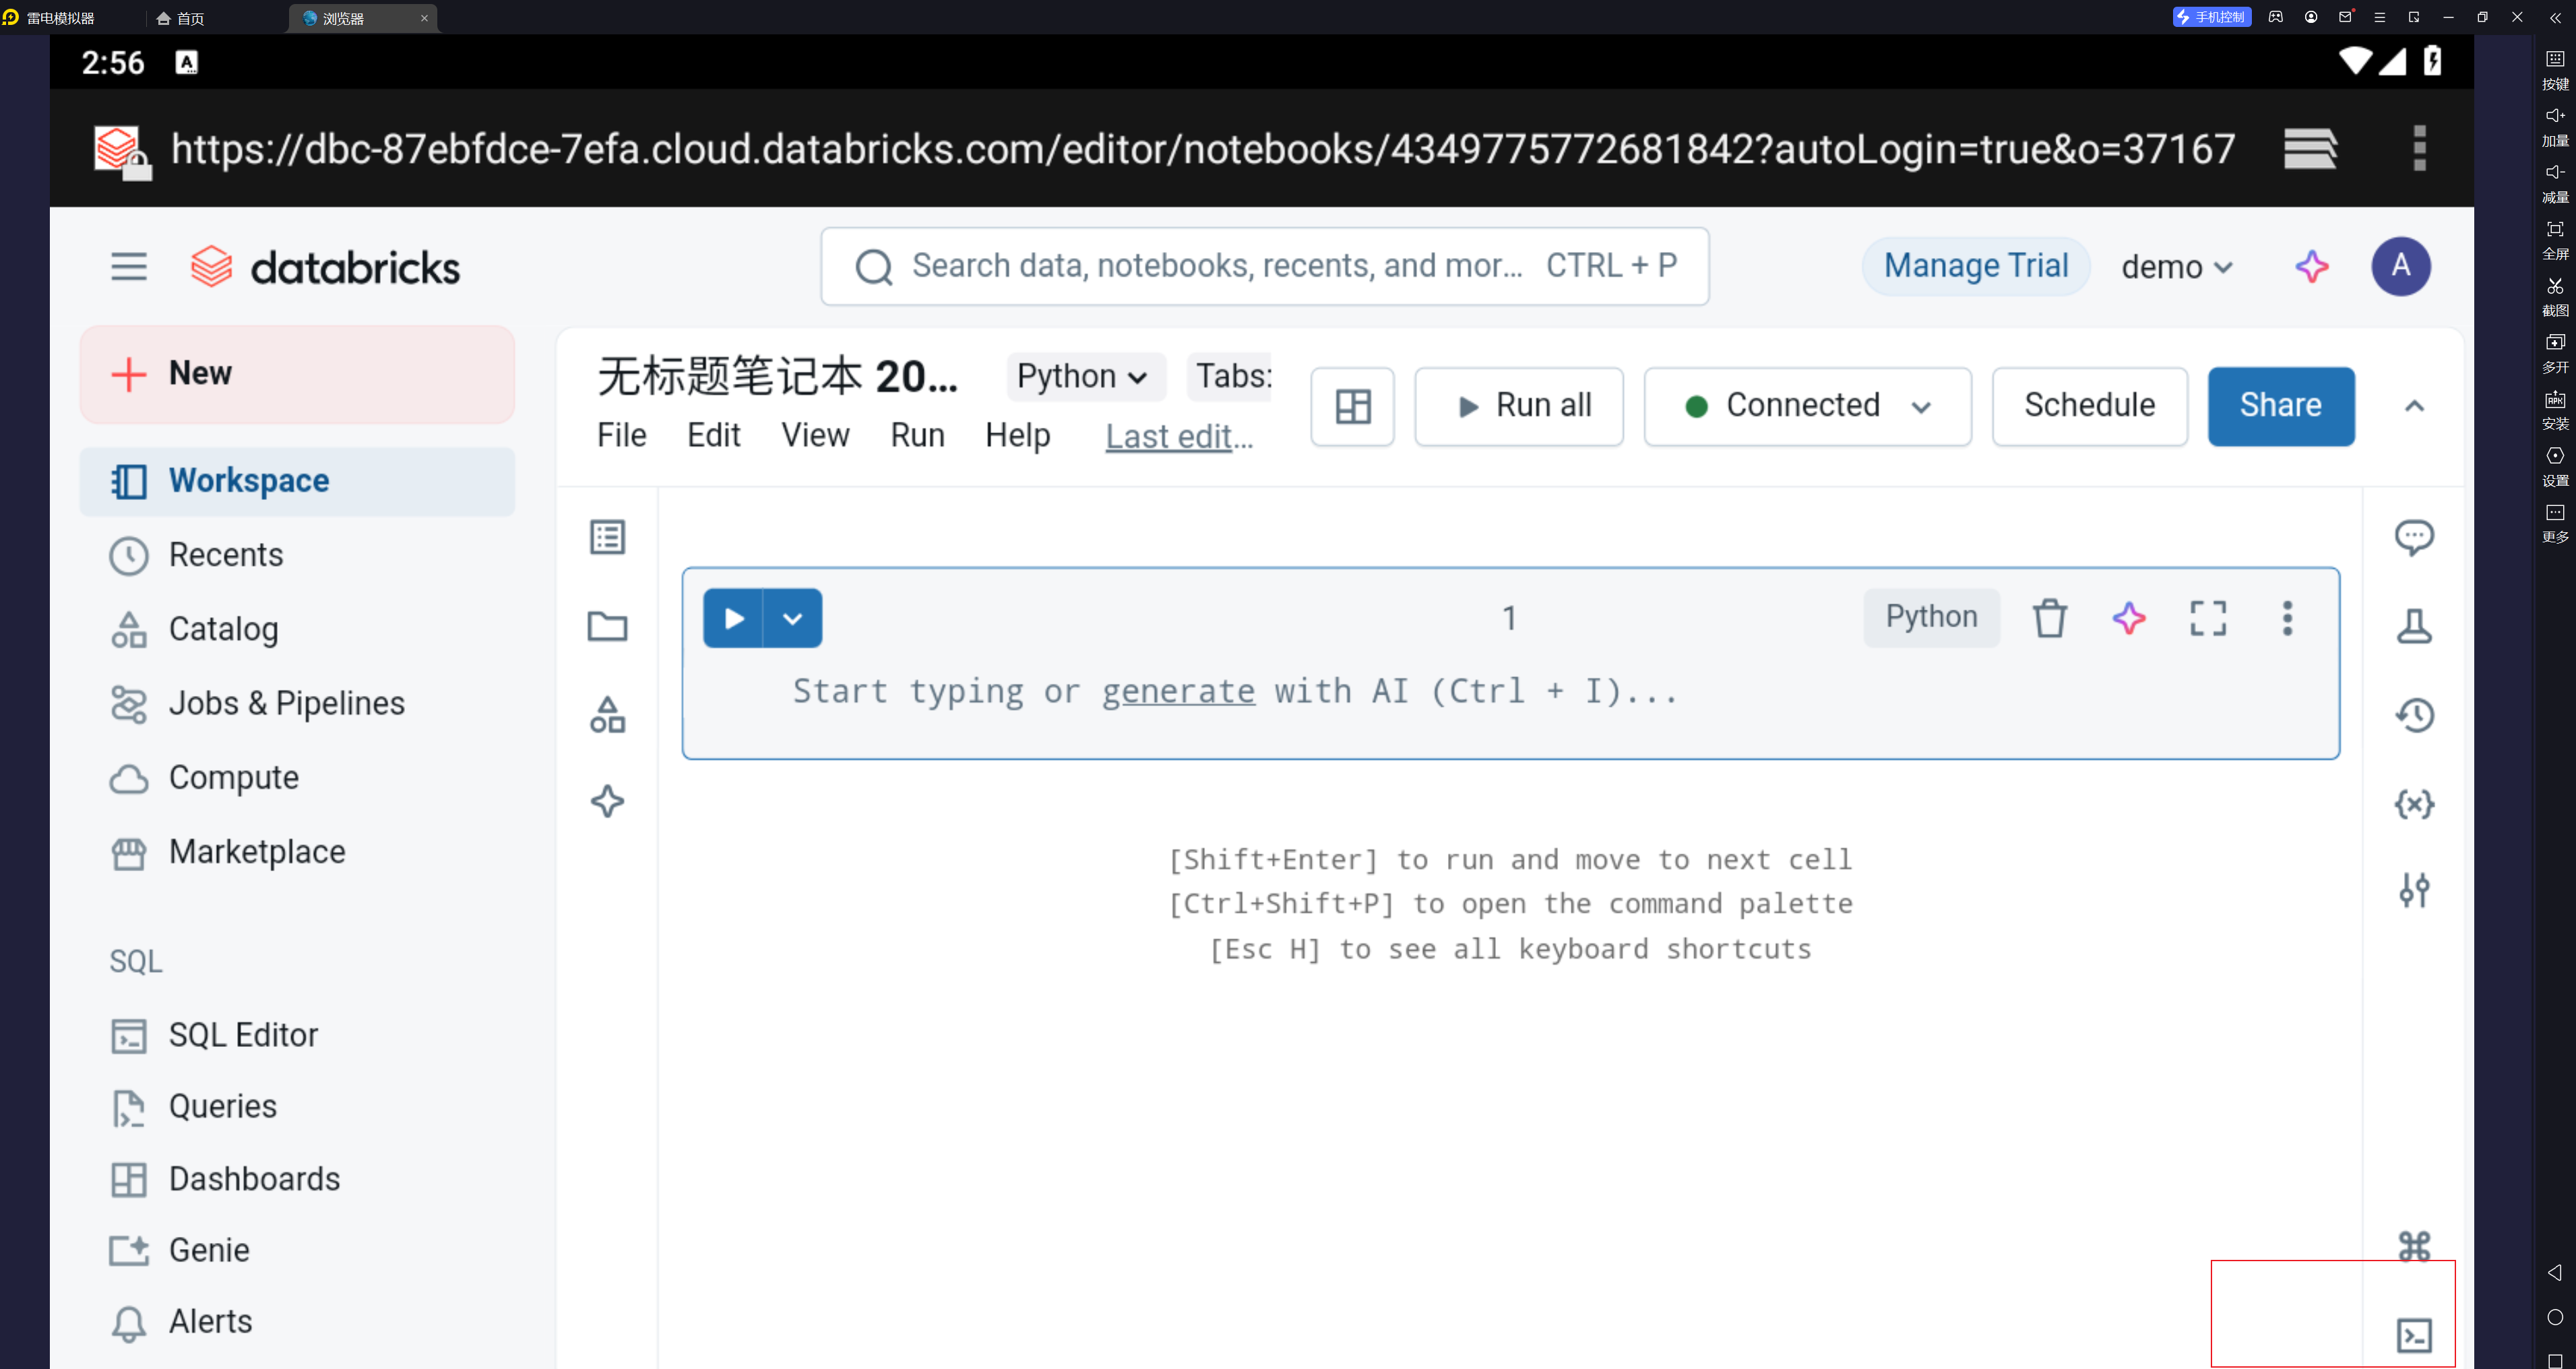Screen dimensions: 2576x1369
Task: Open Catalog from the sidebar
Action: click(x=297, y=629)
